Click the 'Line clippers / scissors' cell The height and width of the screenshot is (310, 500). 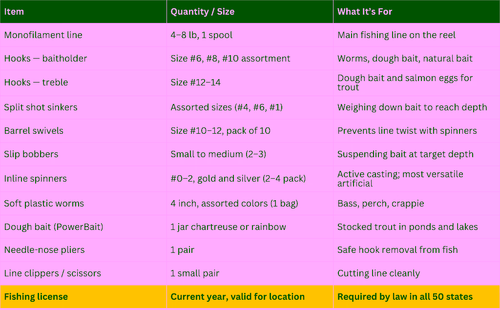(52, 273)
